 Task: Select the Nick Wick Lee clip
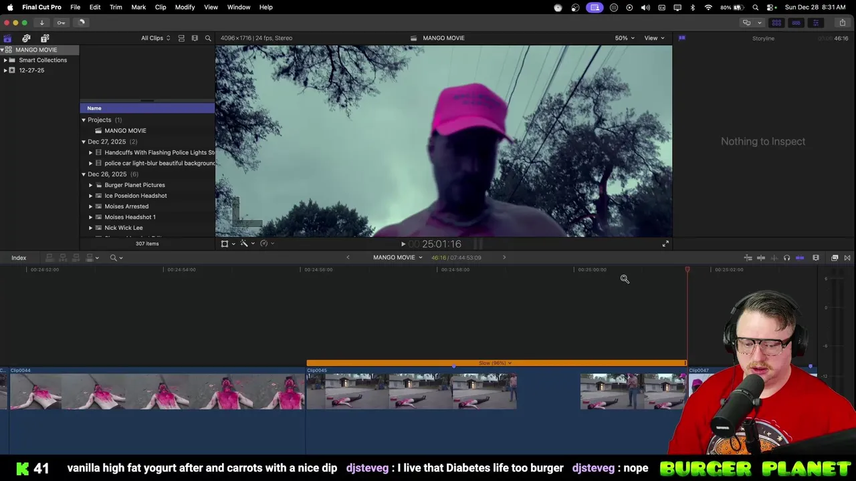point(147,228)
